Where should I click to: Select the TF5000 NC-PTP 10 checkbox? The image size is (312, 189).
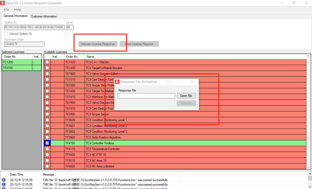[x=47, y=155]
